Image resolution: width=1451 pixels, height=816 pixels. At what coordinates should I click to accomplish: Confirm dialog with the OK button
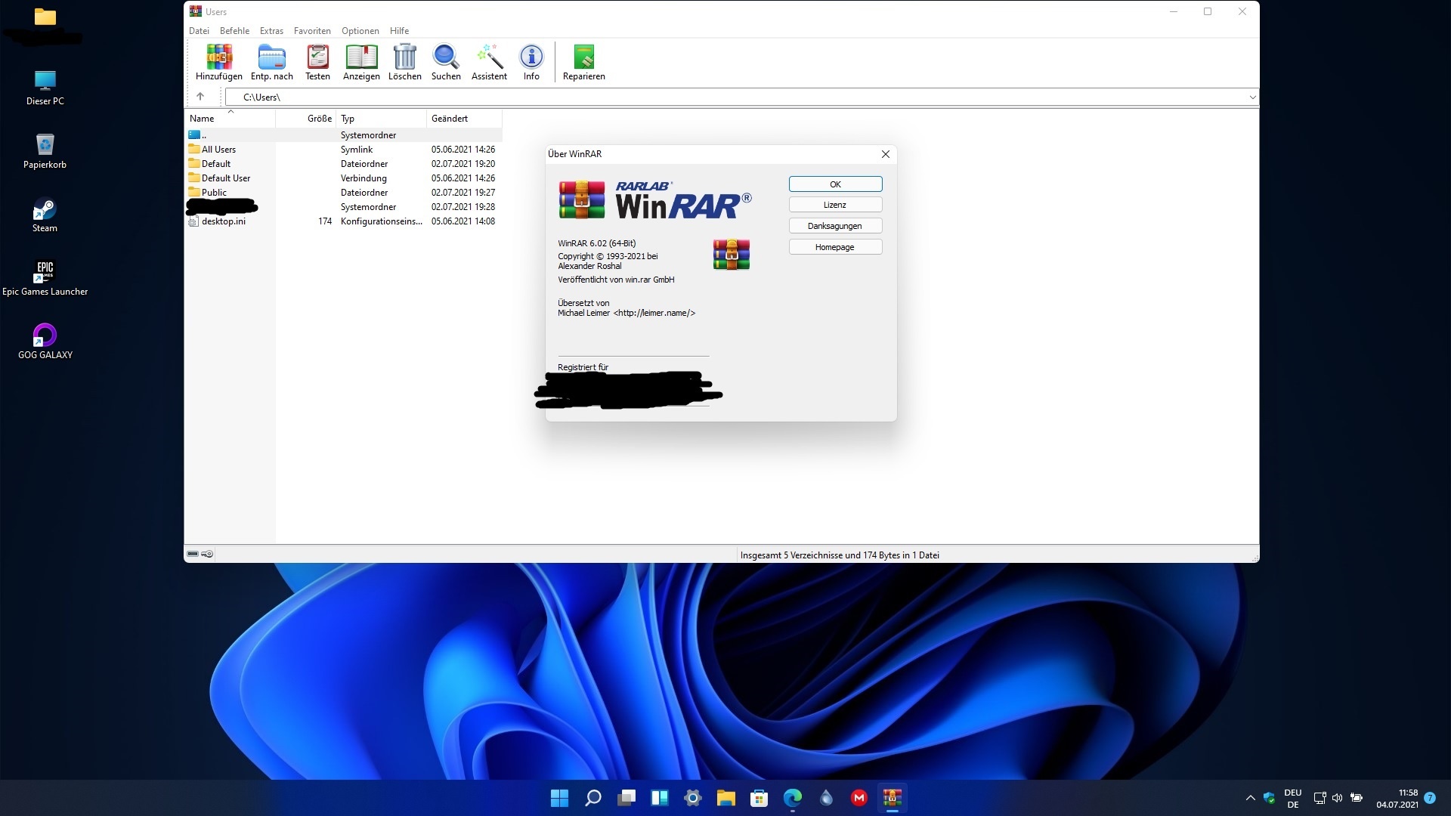[835, 184]
